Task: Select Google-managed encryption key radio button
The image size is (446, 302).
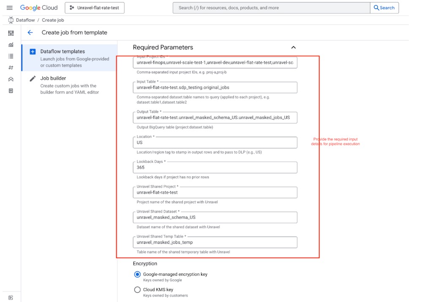Action: point(137,274)
